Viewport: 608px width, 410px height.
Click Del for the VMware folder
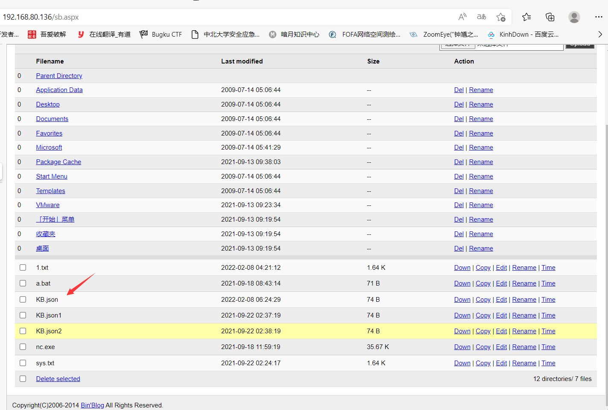point(459,205)
